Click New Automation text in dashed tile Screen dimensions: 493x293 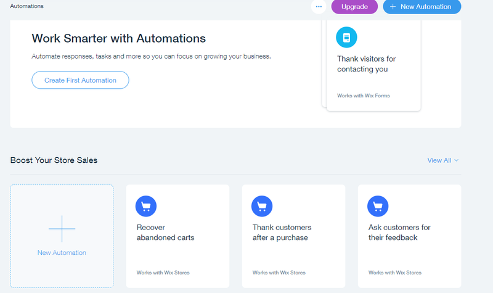pyautogui.click(x=62, y=253)
